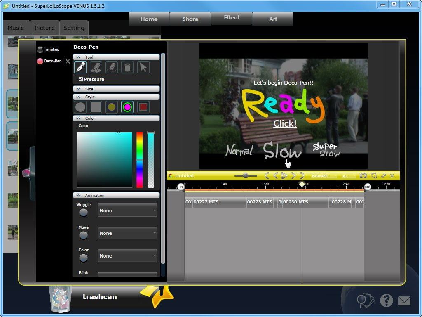Select the arrow pointer selection tool
Viewport: 422px width, 317px height.
coord(143,67)
